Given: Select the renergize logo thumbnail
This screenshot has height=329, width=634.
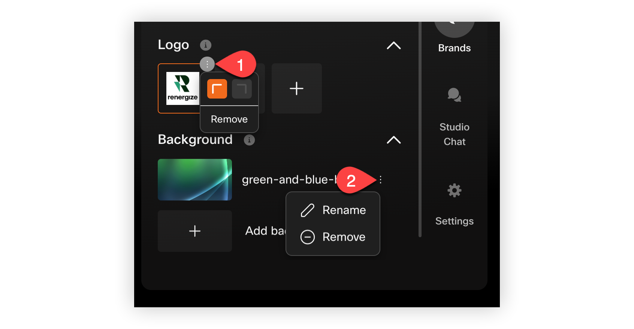Looking at the screenshot, I should click(x=182, y=88).
